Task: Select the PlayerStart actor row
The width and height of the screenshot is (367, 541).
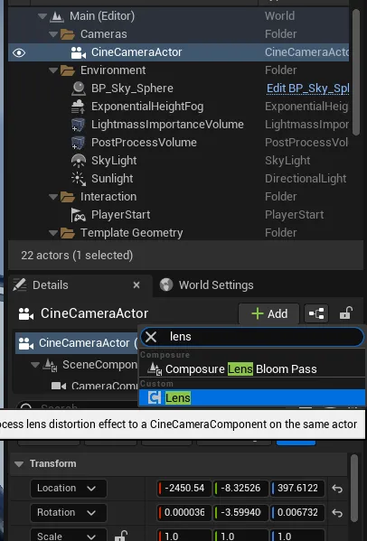Action: [178, 215]
